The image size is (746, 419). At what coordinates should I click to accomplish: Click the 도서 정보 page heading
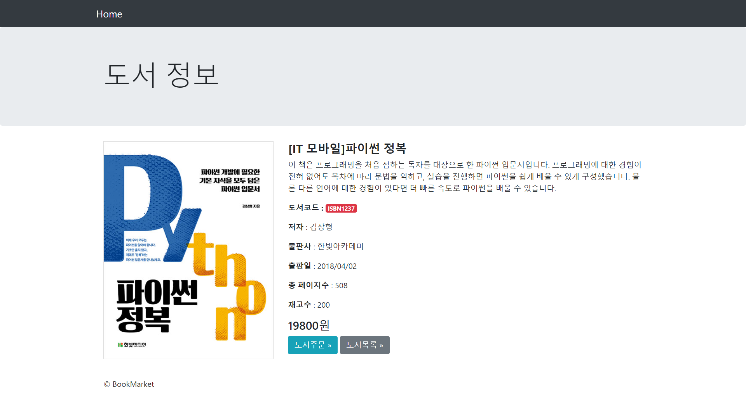pyautogui.click(x=161, y=74)
